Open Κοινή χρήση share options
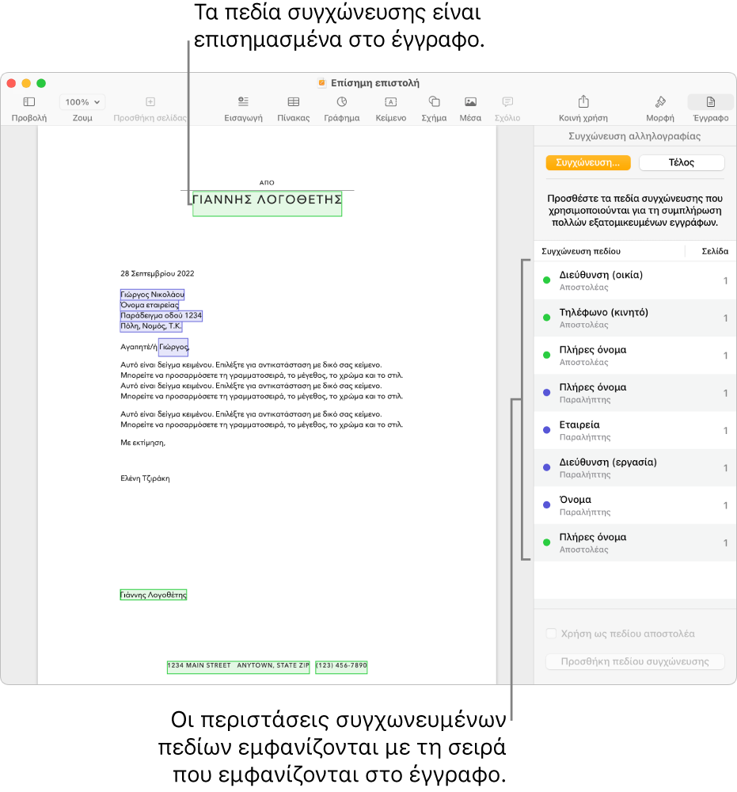737x792 pixels. [x=583, y=101]
